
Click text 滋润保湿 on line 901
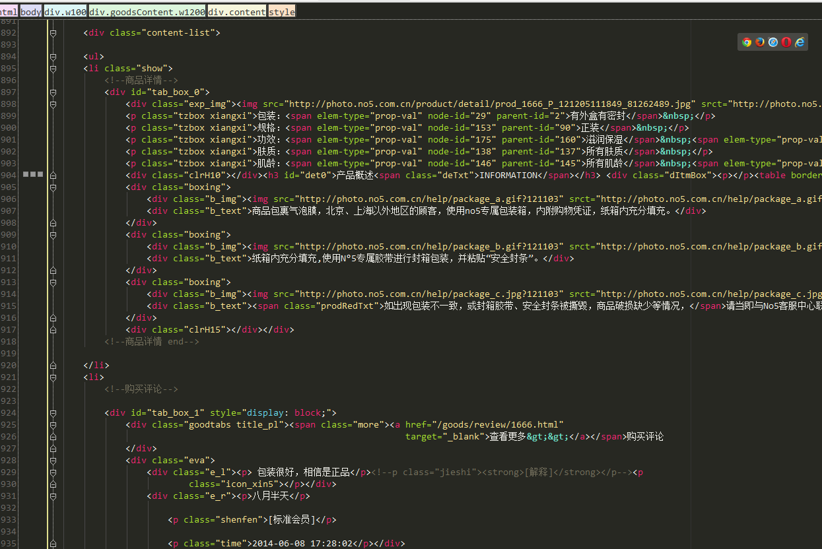click(x=604, y=140)
